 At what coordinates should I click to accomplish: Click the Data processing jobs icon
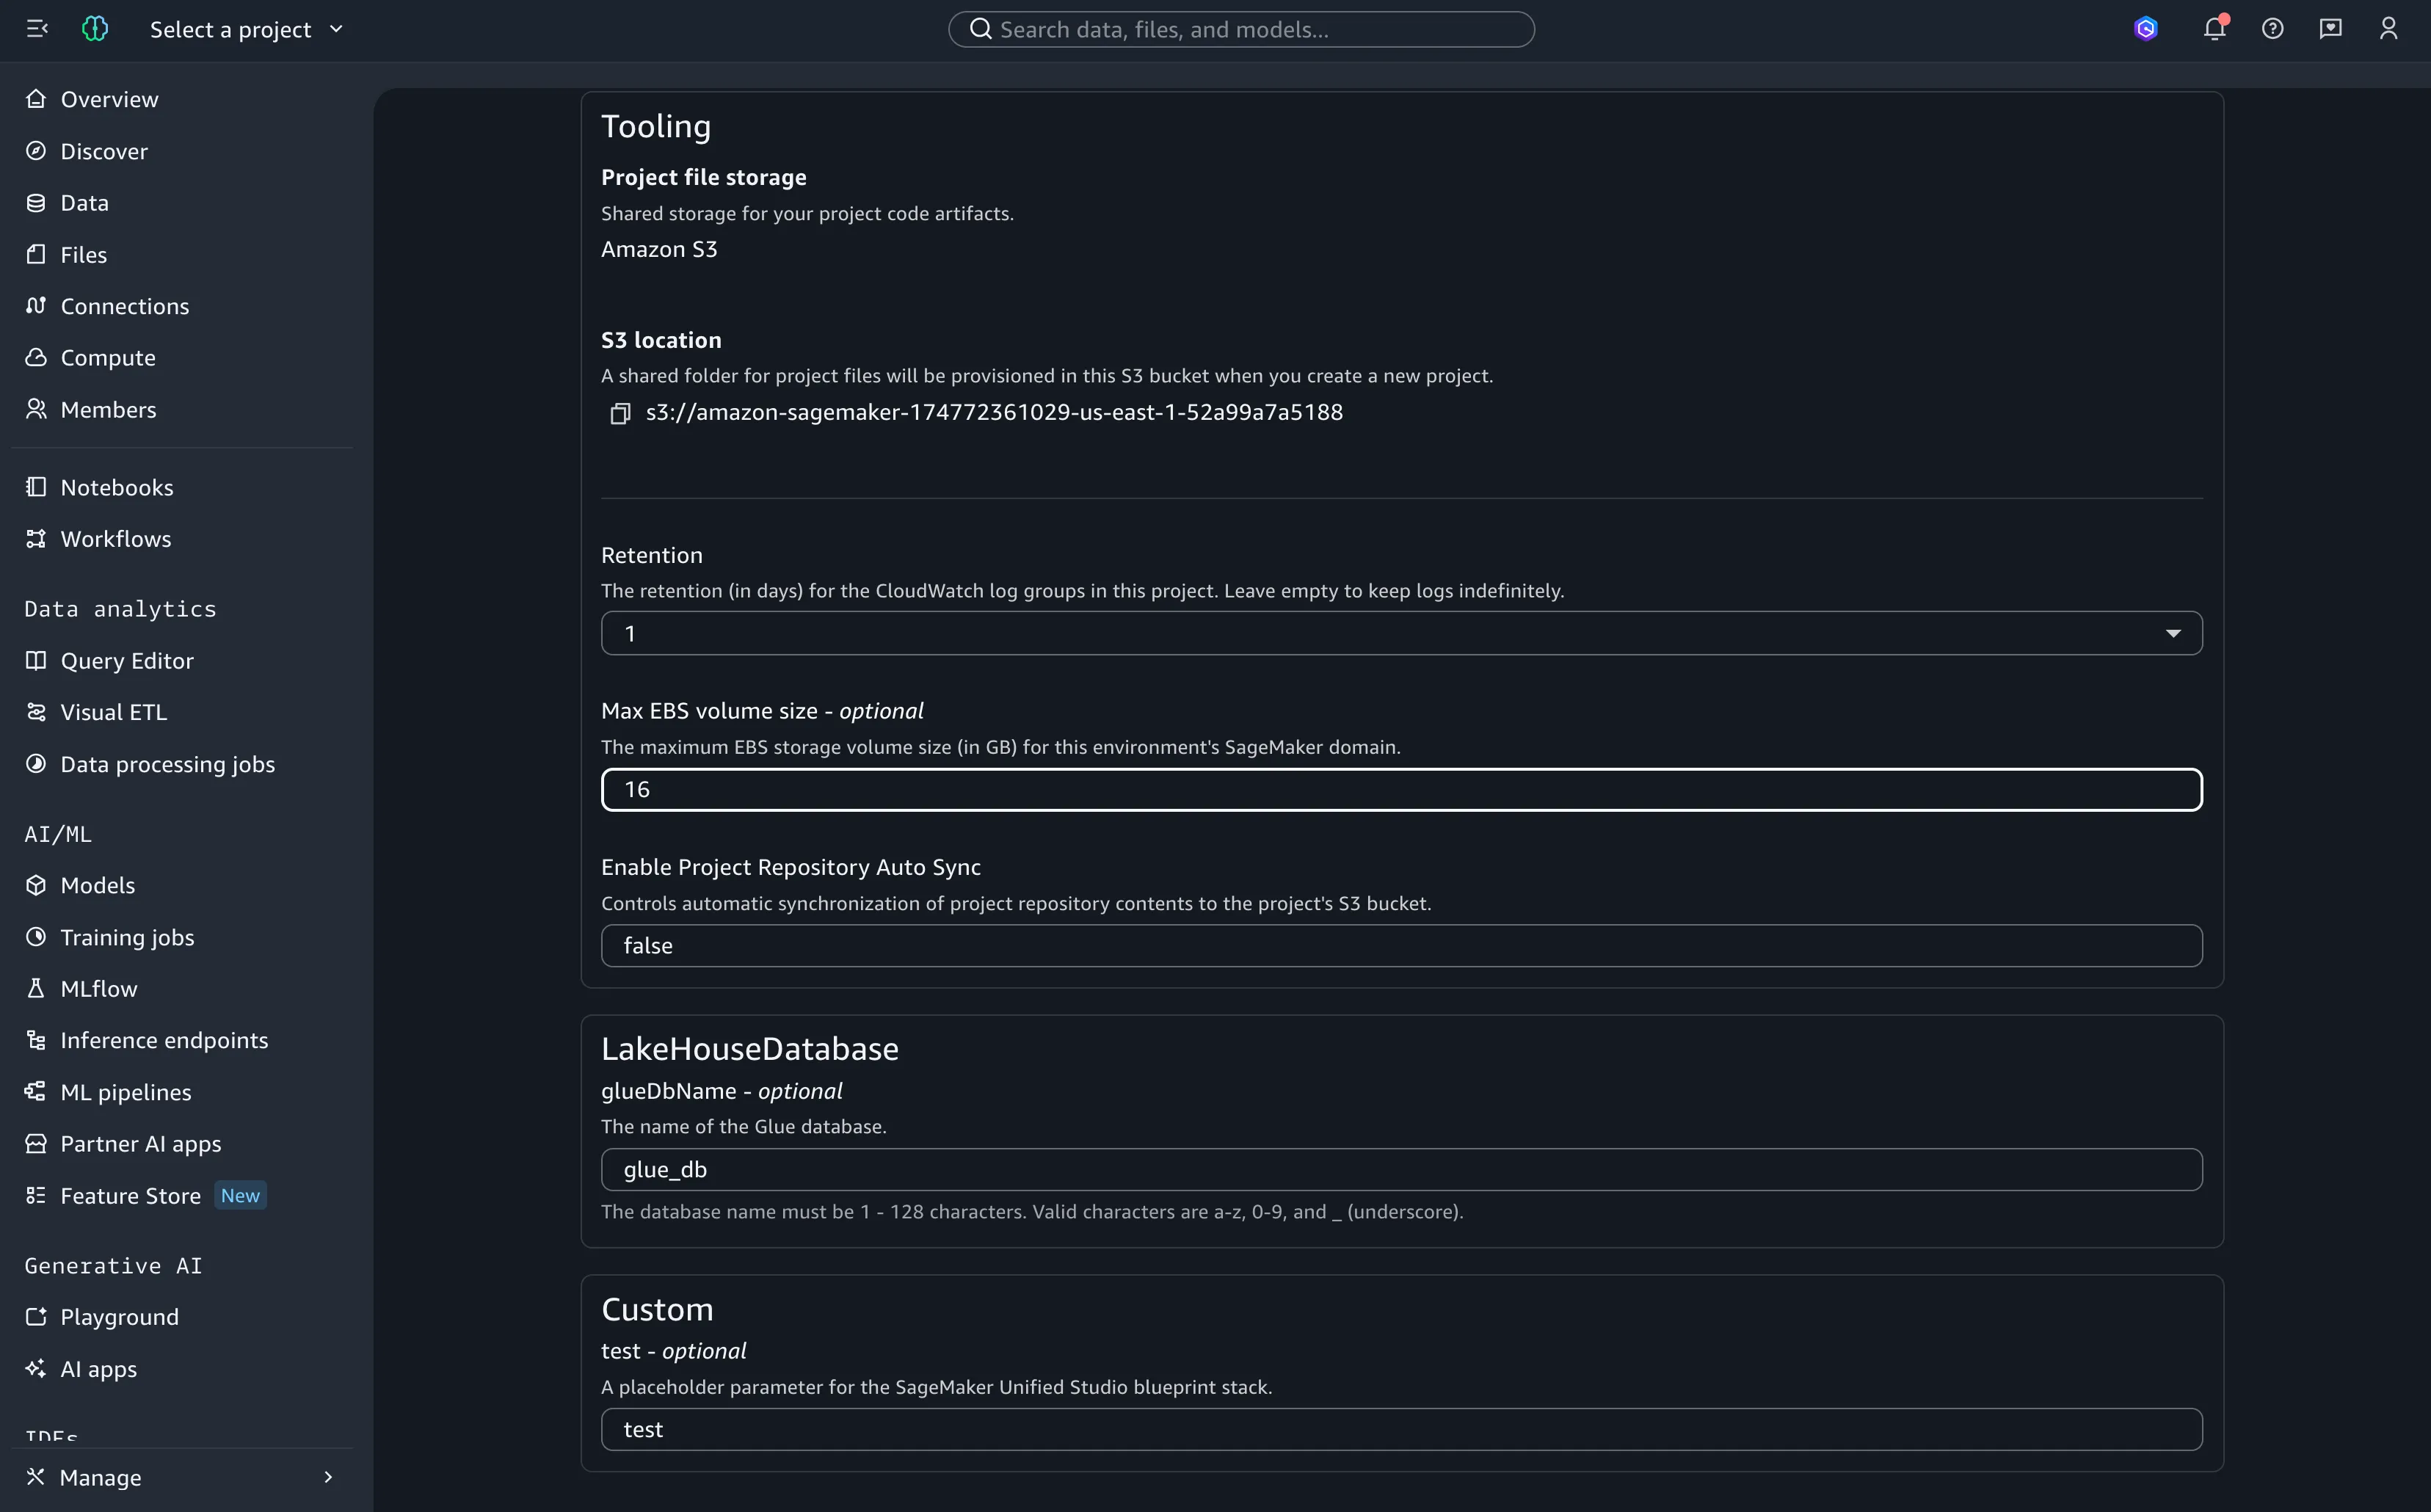(x=36, y=764)
